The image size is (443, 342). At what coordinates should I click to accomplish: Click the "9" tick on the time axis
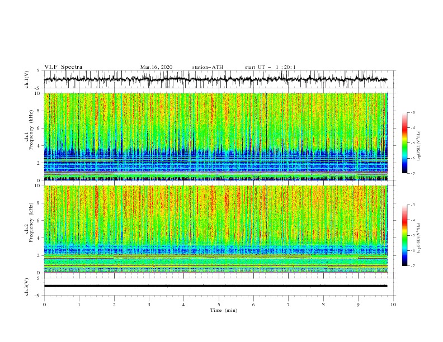point(358,305)
